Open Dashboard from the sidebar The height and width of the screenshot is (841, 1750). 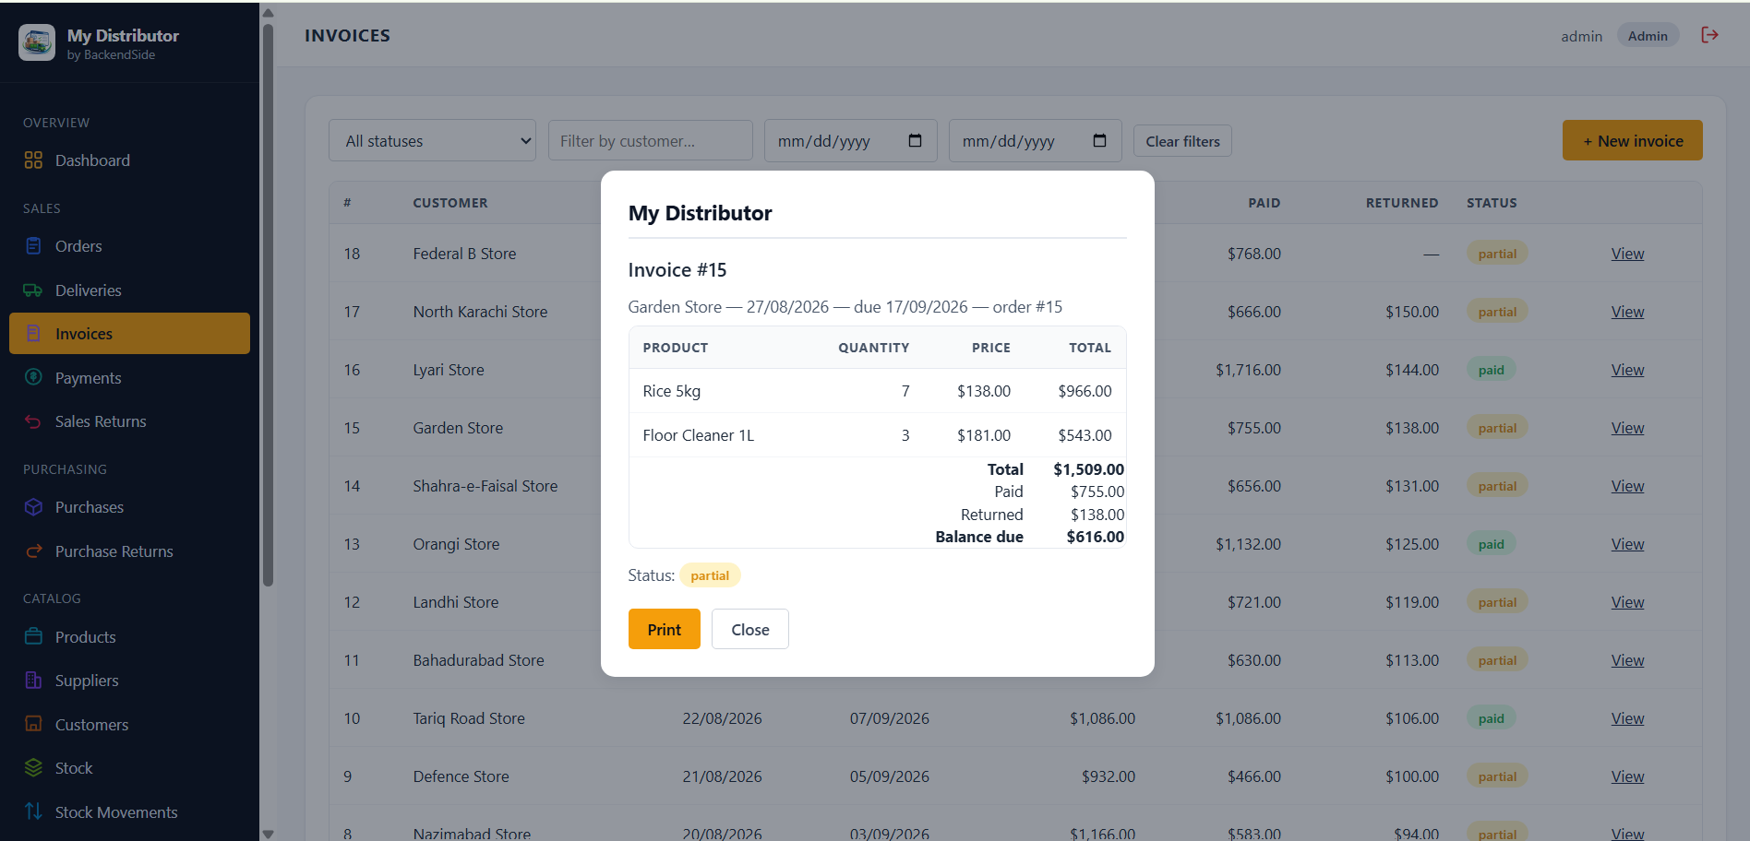129,160
